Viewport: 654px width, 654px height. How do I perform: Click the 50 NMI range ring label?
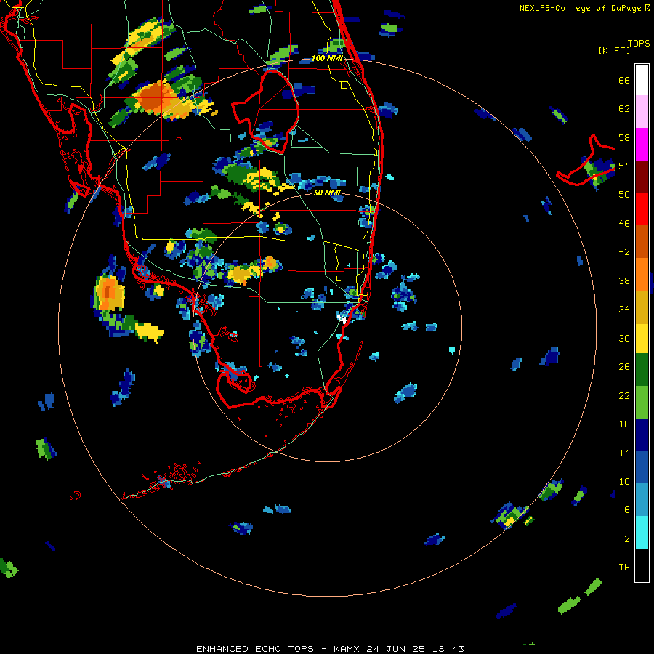point(327,193)
